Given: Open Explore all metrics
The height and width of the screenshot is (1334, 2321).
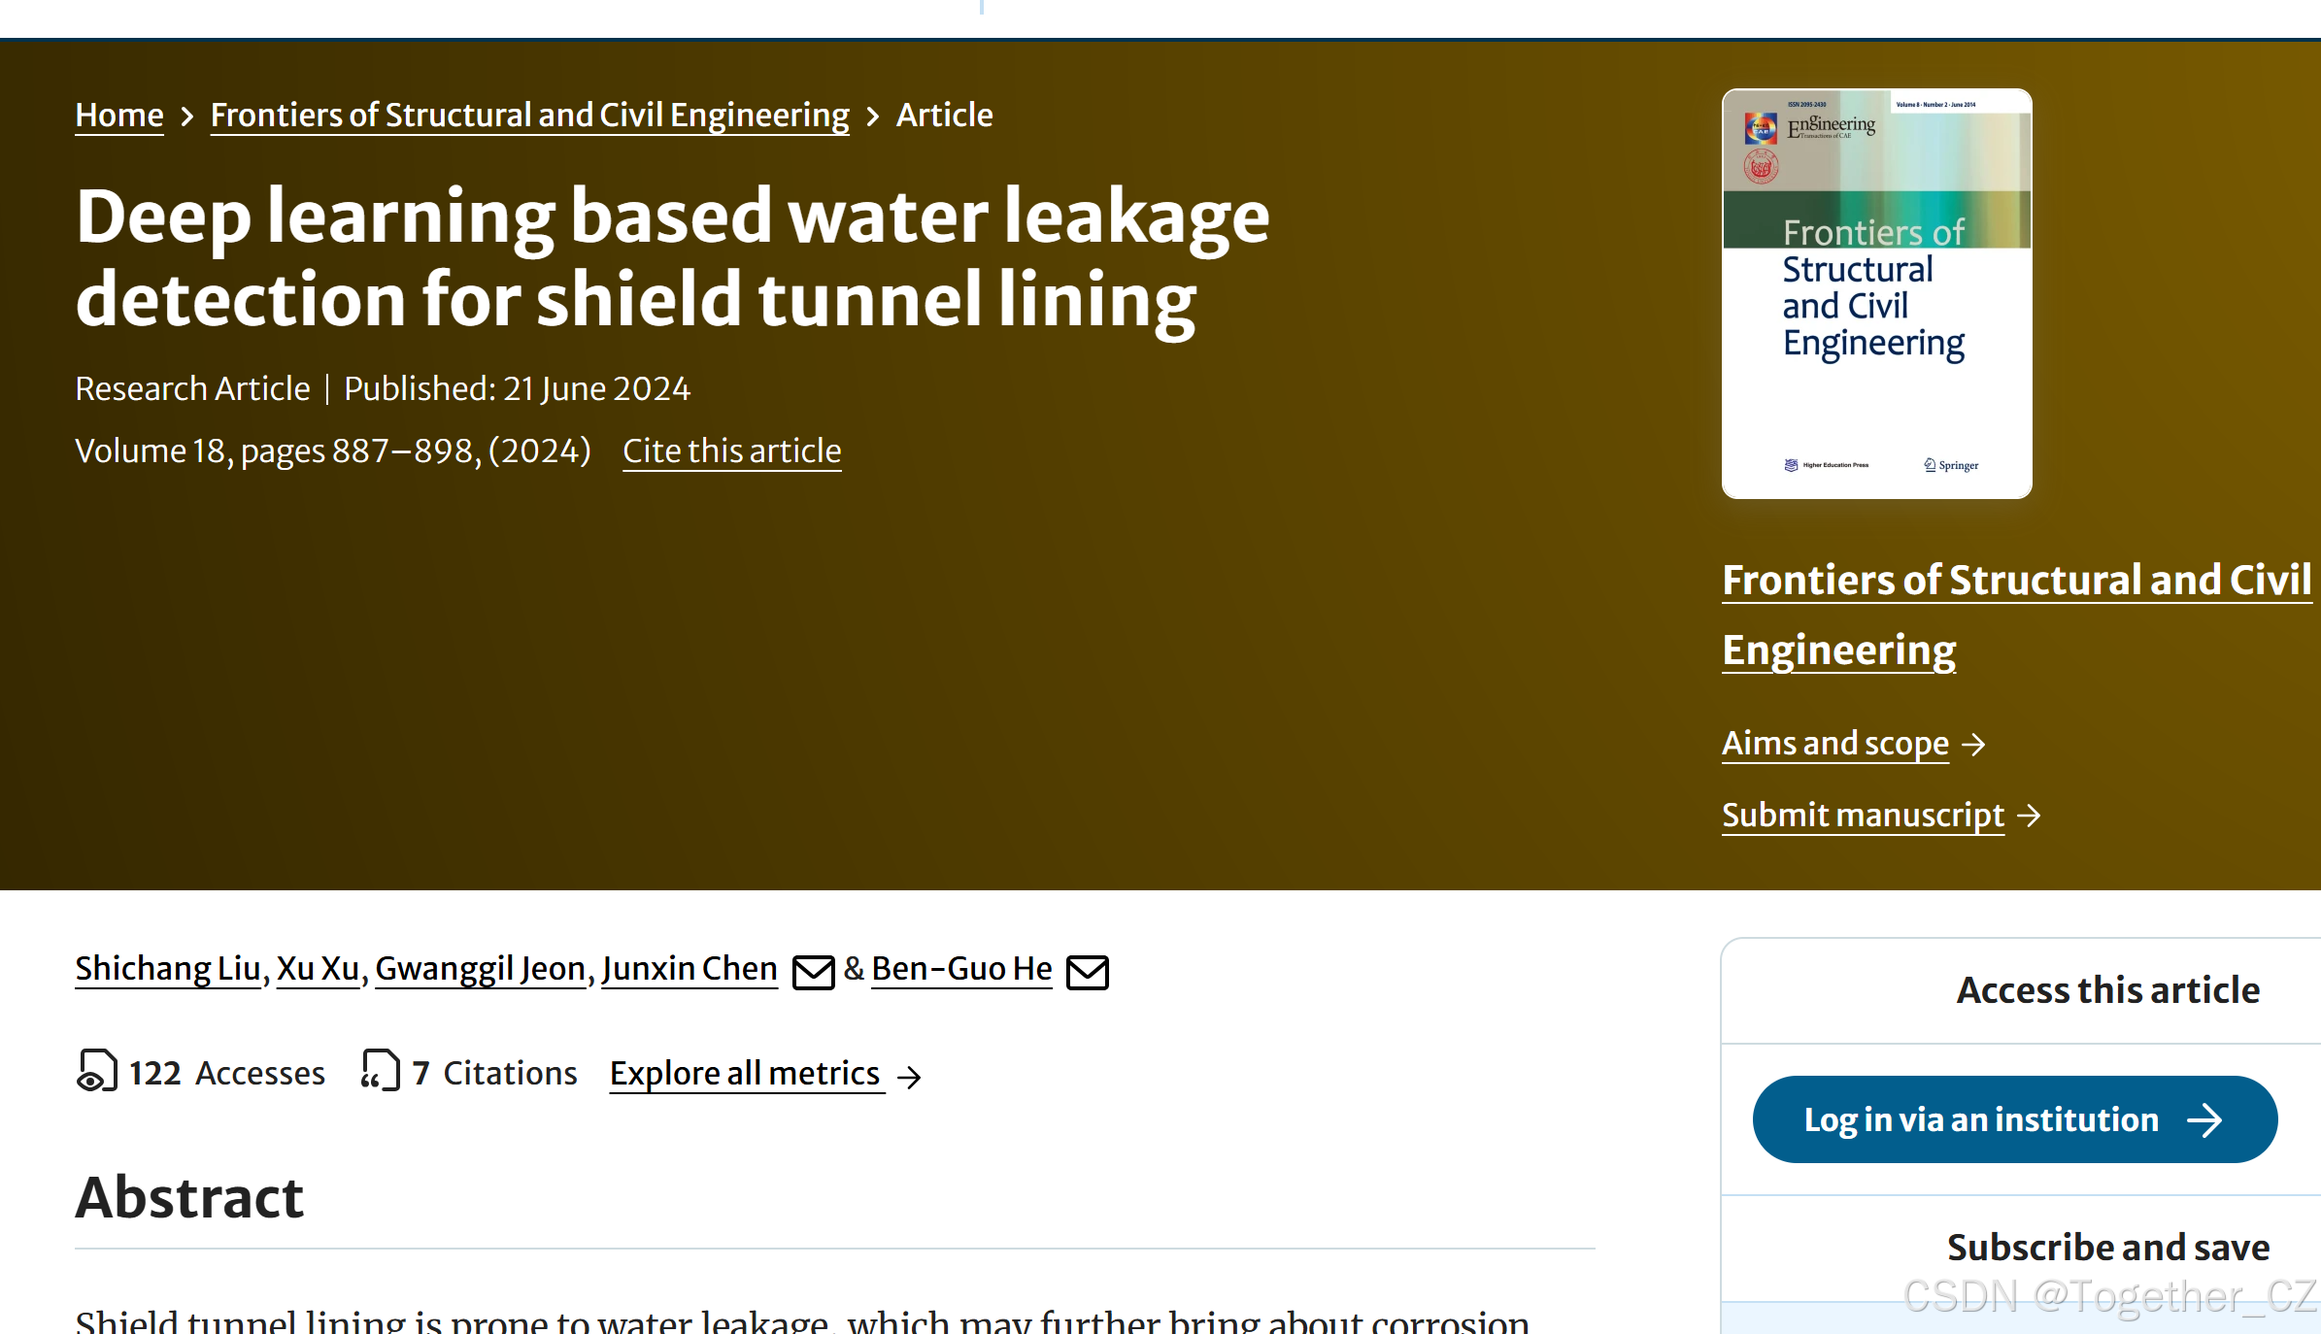Looking at the screenshot, I should pyautogui.click(x=744, y=1073).
